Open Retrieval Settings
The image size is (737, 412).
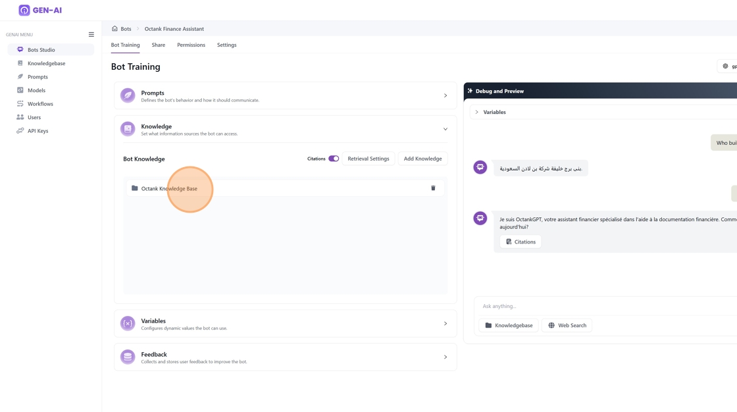point(368,159)
